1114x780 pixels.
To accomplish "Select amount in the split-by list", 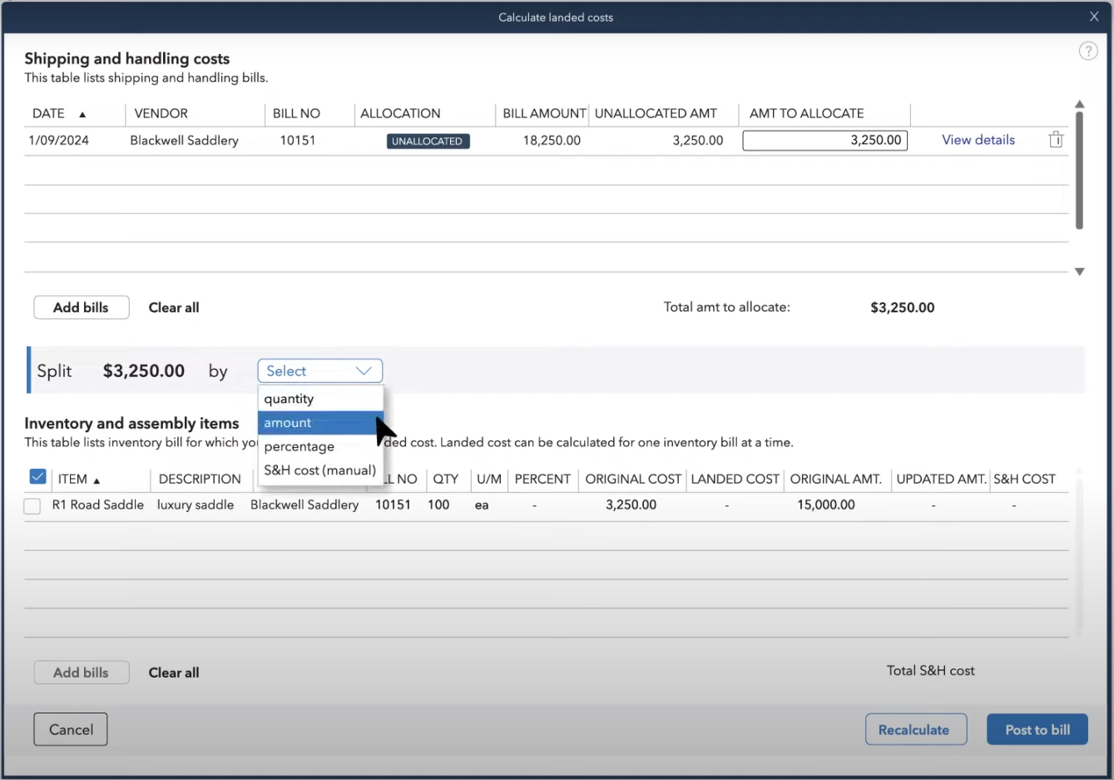I will coord(287,423).
